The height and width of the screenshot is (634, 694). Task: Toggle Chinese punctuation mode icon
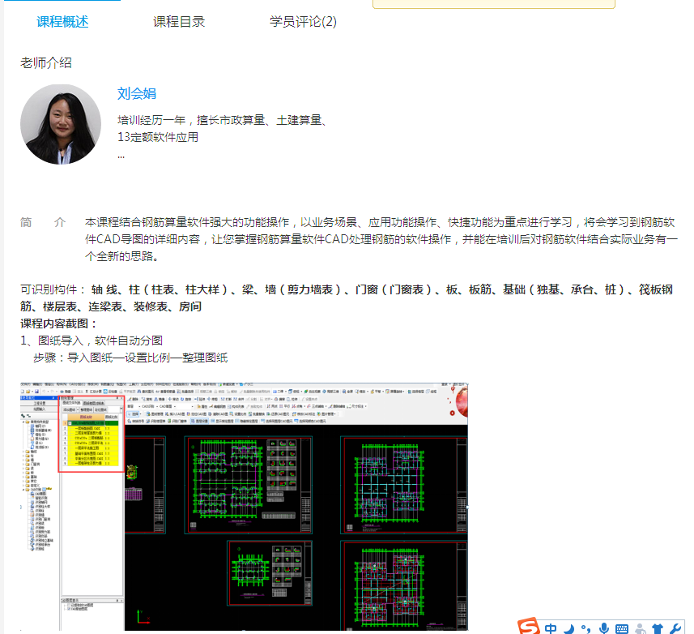pyautogui.click(x=586, y=628)
